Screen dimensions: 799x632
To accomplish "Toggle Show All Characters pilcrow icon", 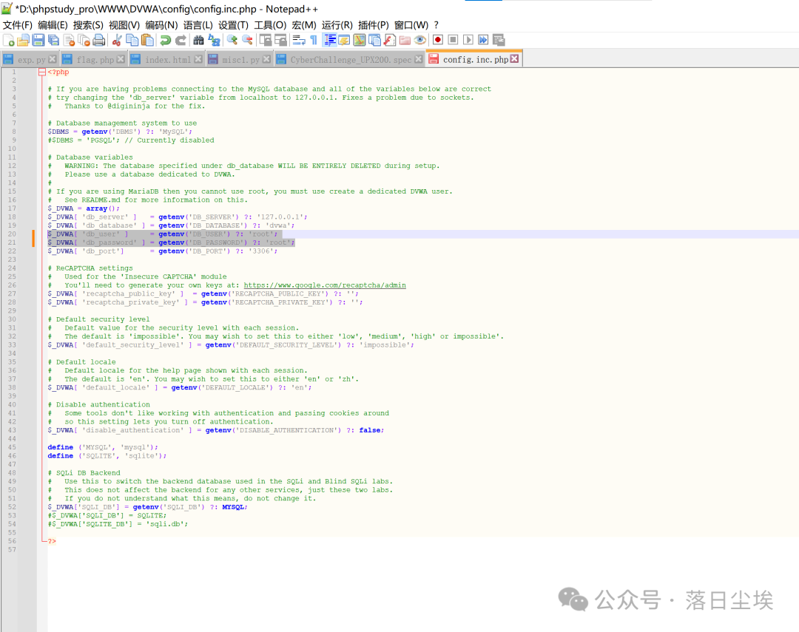I will 314,40.
